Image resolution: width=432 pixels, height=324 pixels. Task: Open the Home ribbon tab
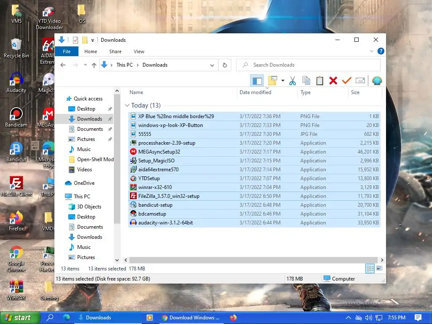(91, 51)
